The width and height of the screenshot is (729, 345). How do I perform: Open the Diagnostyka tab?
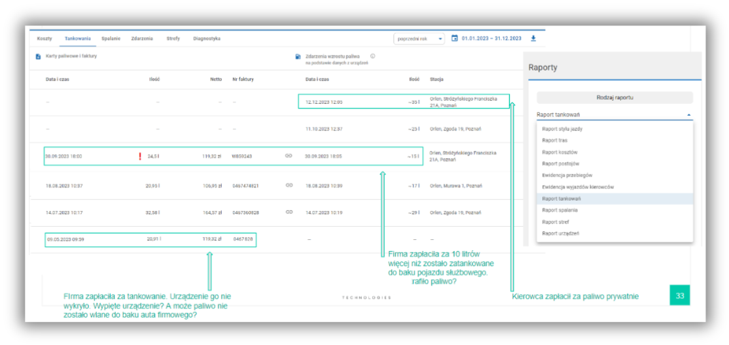point(207,39)
